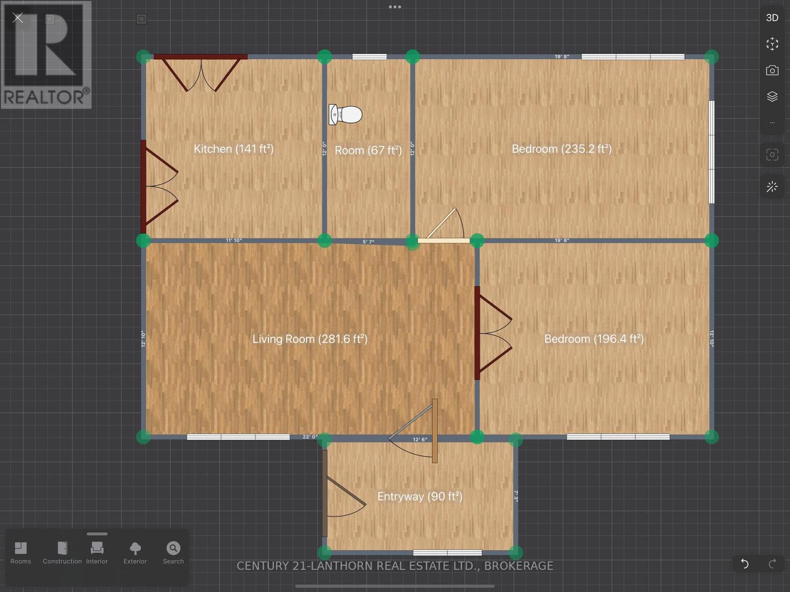The image size is (790, 592).
Task: Tap the magic wand auto-fix icon
Action: pyautogui.click(x=772, y=187)
